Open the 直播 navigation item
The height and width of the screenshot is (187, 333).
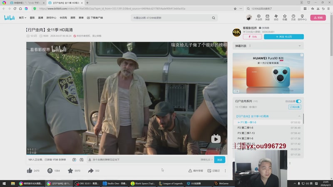[40, 18]
